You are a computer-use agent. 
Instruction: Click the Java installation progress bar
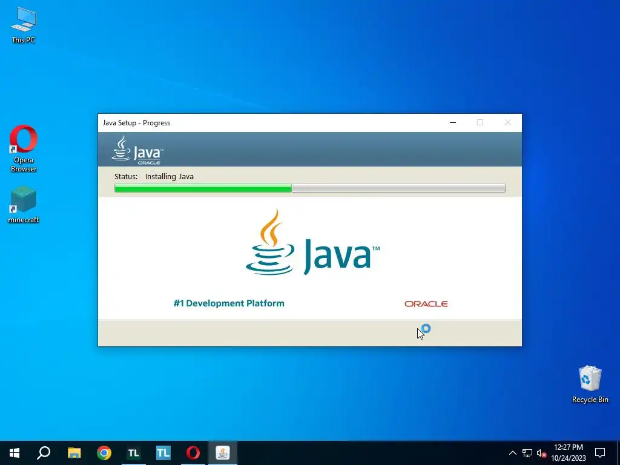point(309,188)
